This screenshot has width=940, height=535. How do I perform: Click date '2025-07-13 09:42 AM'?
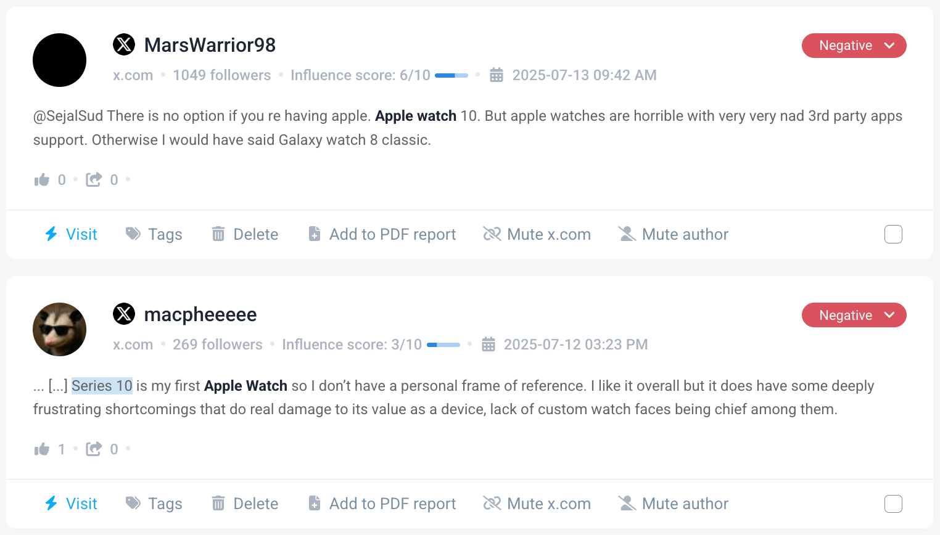click(x=584, y=75)
